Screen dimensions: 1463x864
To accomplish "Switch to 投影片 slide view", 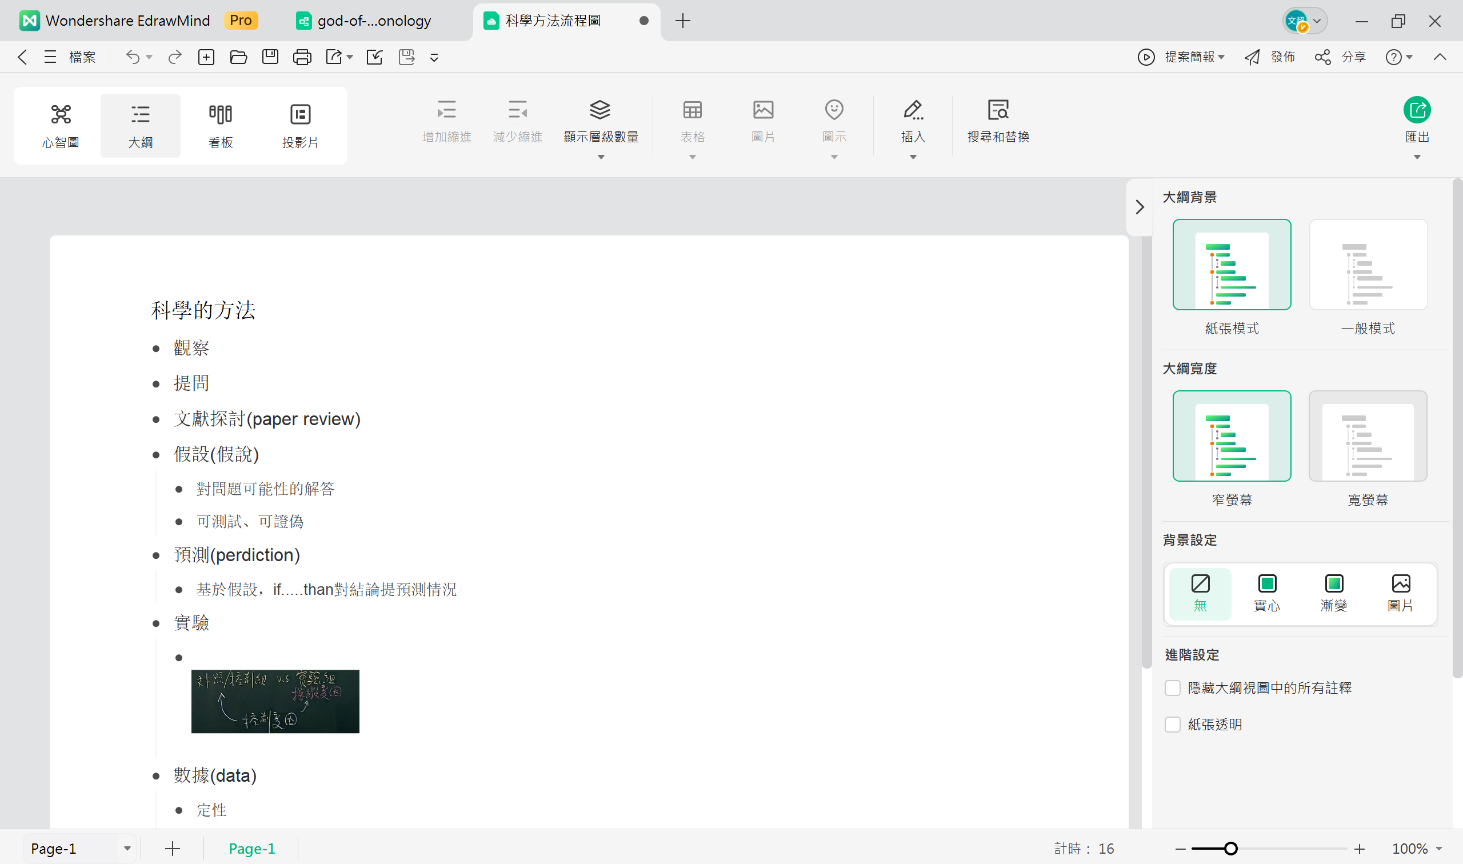I will [301, 125].
